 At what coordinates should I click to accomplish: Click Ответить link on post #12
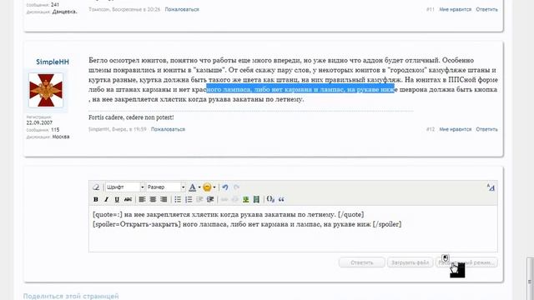486,129
